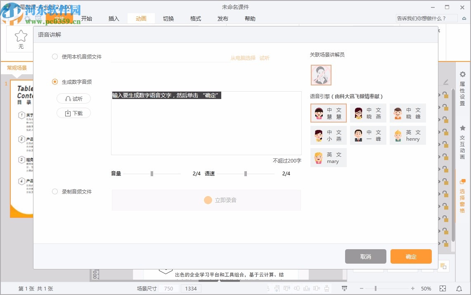
Task: Click the screen preview icon in status bar
Action: click(344, 288)
